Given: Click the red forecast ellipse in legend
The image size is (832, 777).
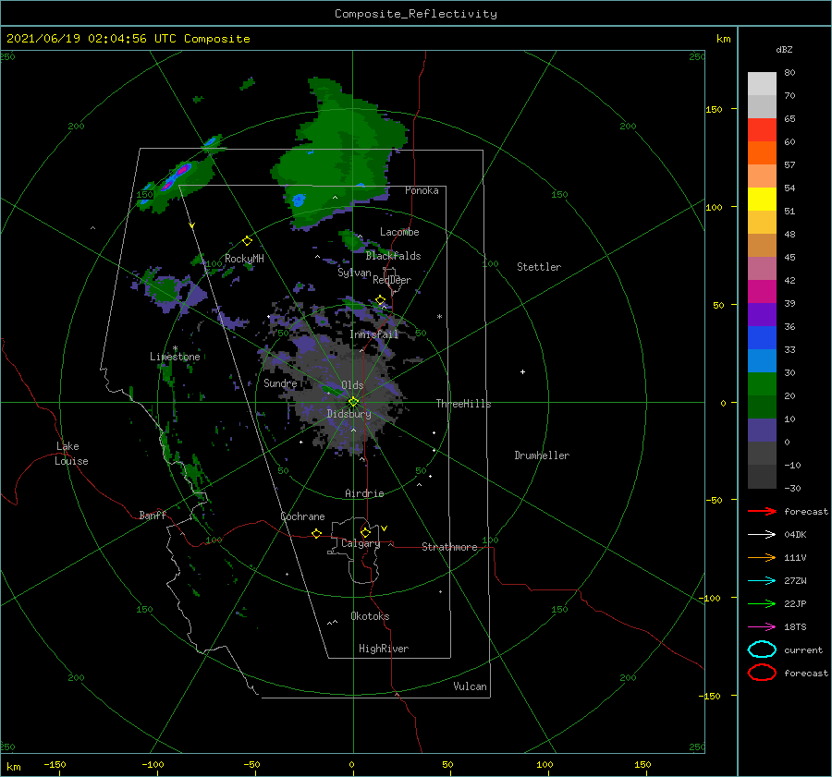Looking at the screenshot, I should tap(762, 673).
